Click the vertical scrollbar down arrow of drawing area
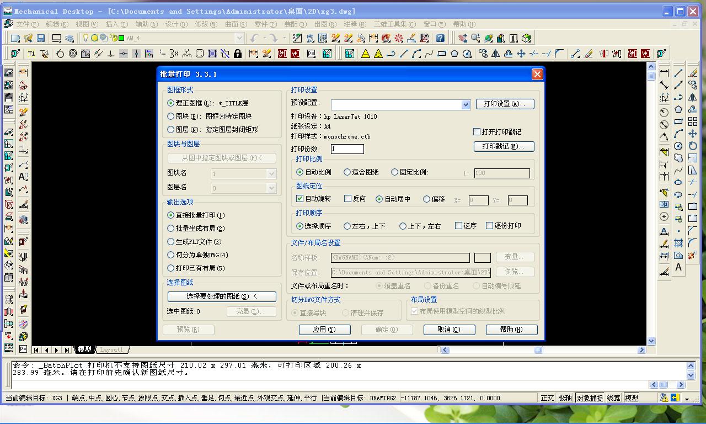 coord(651,341)
